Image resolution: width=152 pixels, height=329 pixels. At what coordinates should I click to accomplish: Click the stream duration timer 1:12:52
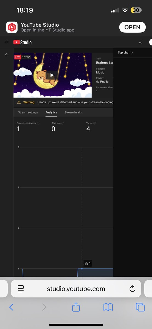26,57
